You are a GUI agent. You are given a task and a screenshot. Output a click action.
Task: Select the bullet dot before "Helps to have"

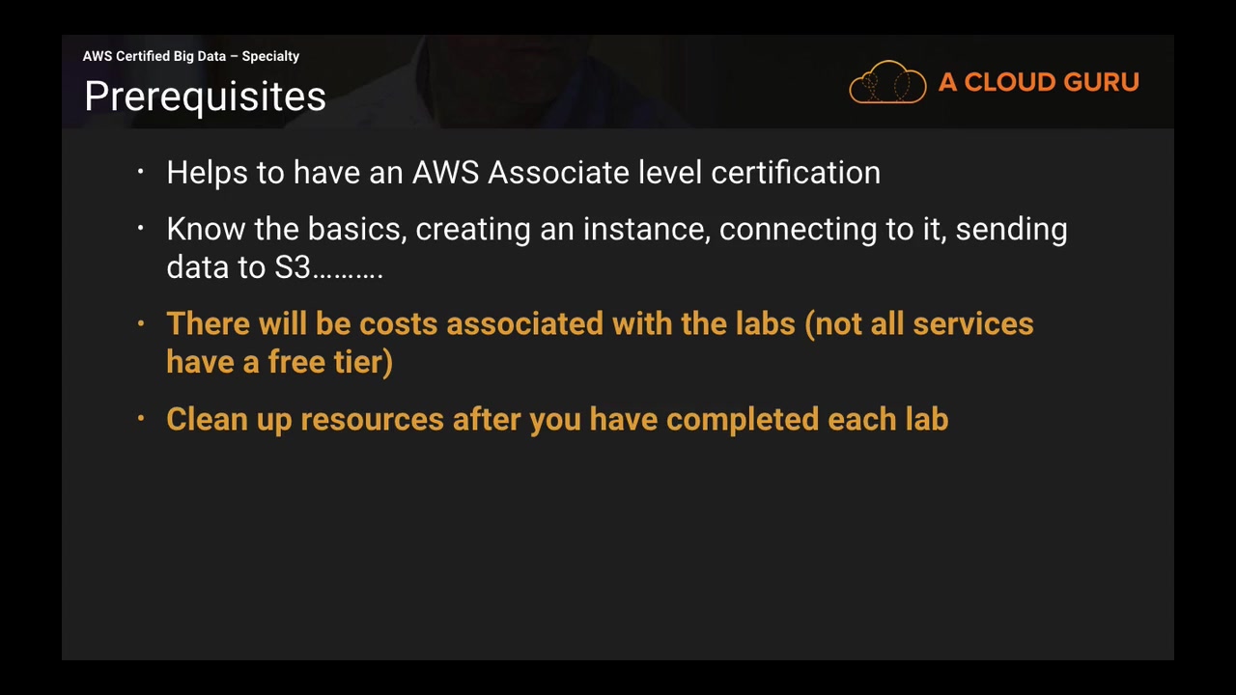tap(141, 173)
